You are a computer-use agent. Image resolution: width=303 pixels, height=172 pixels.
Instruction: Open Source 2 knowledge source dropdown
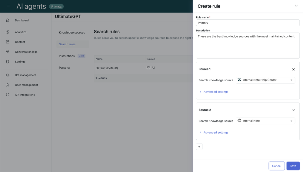pos(265,121)
